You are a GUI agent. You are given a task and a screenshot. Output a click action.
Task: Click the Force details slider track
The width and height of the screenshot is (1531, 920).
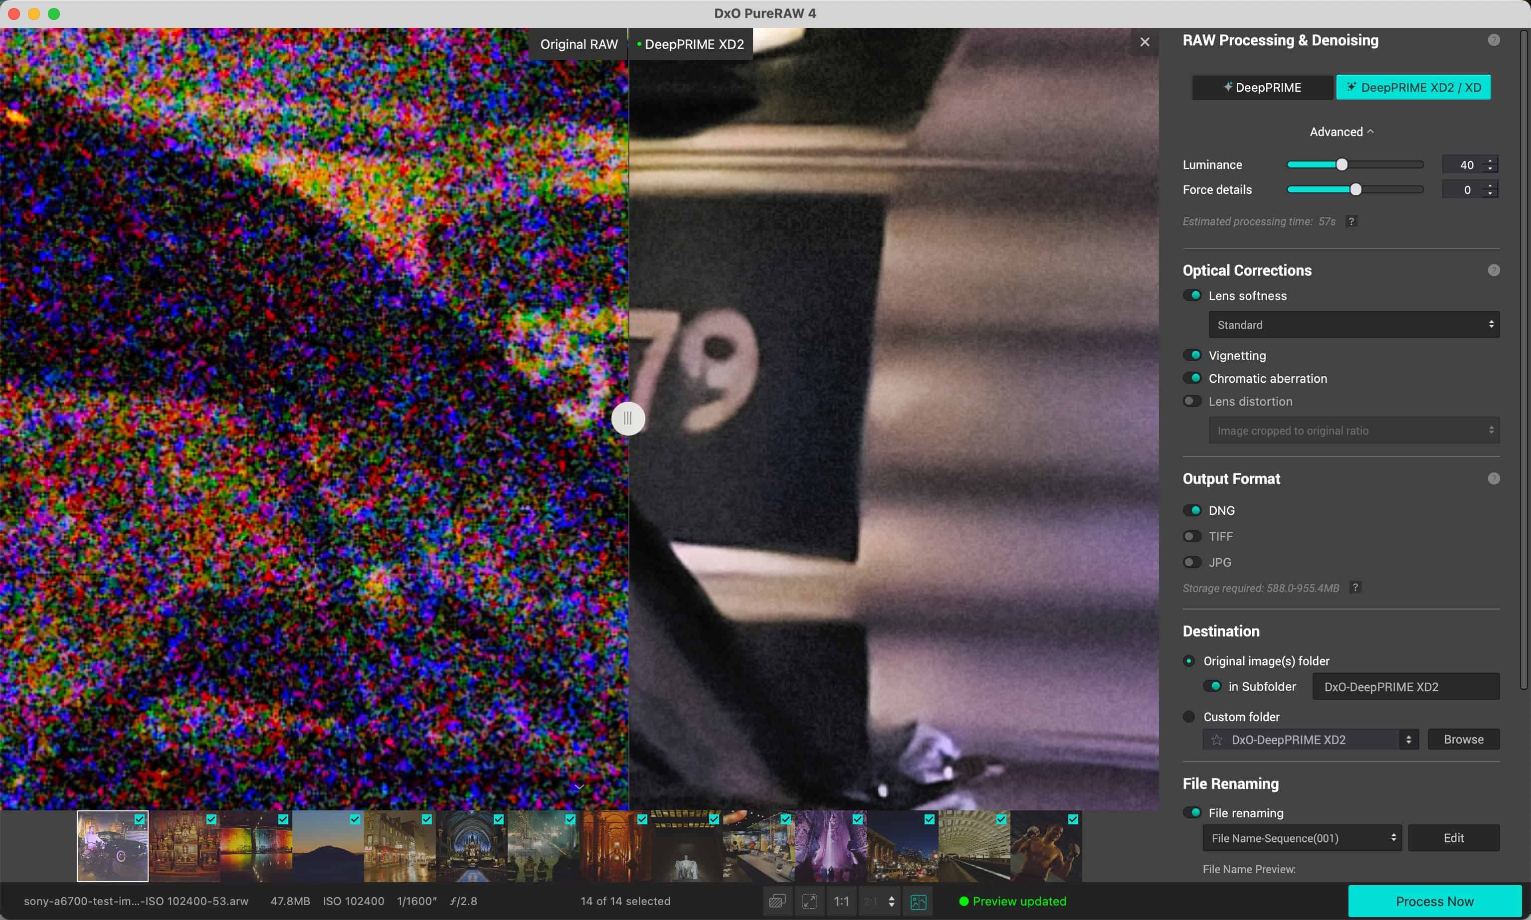coord(1355,190)
